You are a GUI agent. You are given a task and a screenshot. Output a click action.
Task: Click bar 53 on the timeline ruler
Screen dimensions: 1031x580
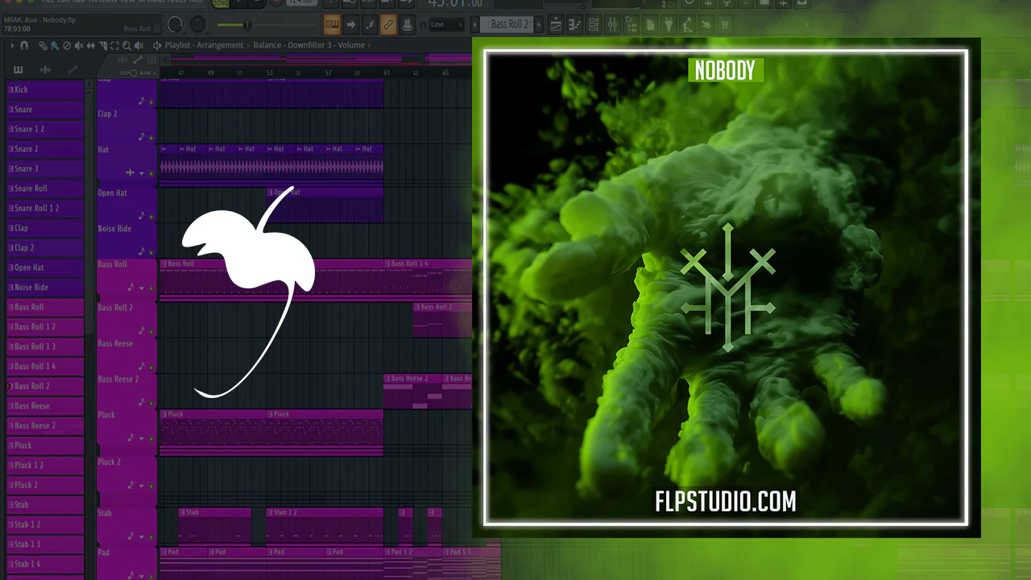coord(270,72)
